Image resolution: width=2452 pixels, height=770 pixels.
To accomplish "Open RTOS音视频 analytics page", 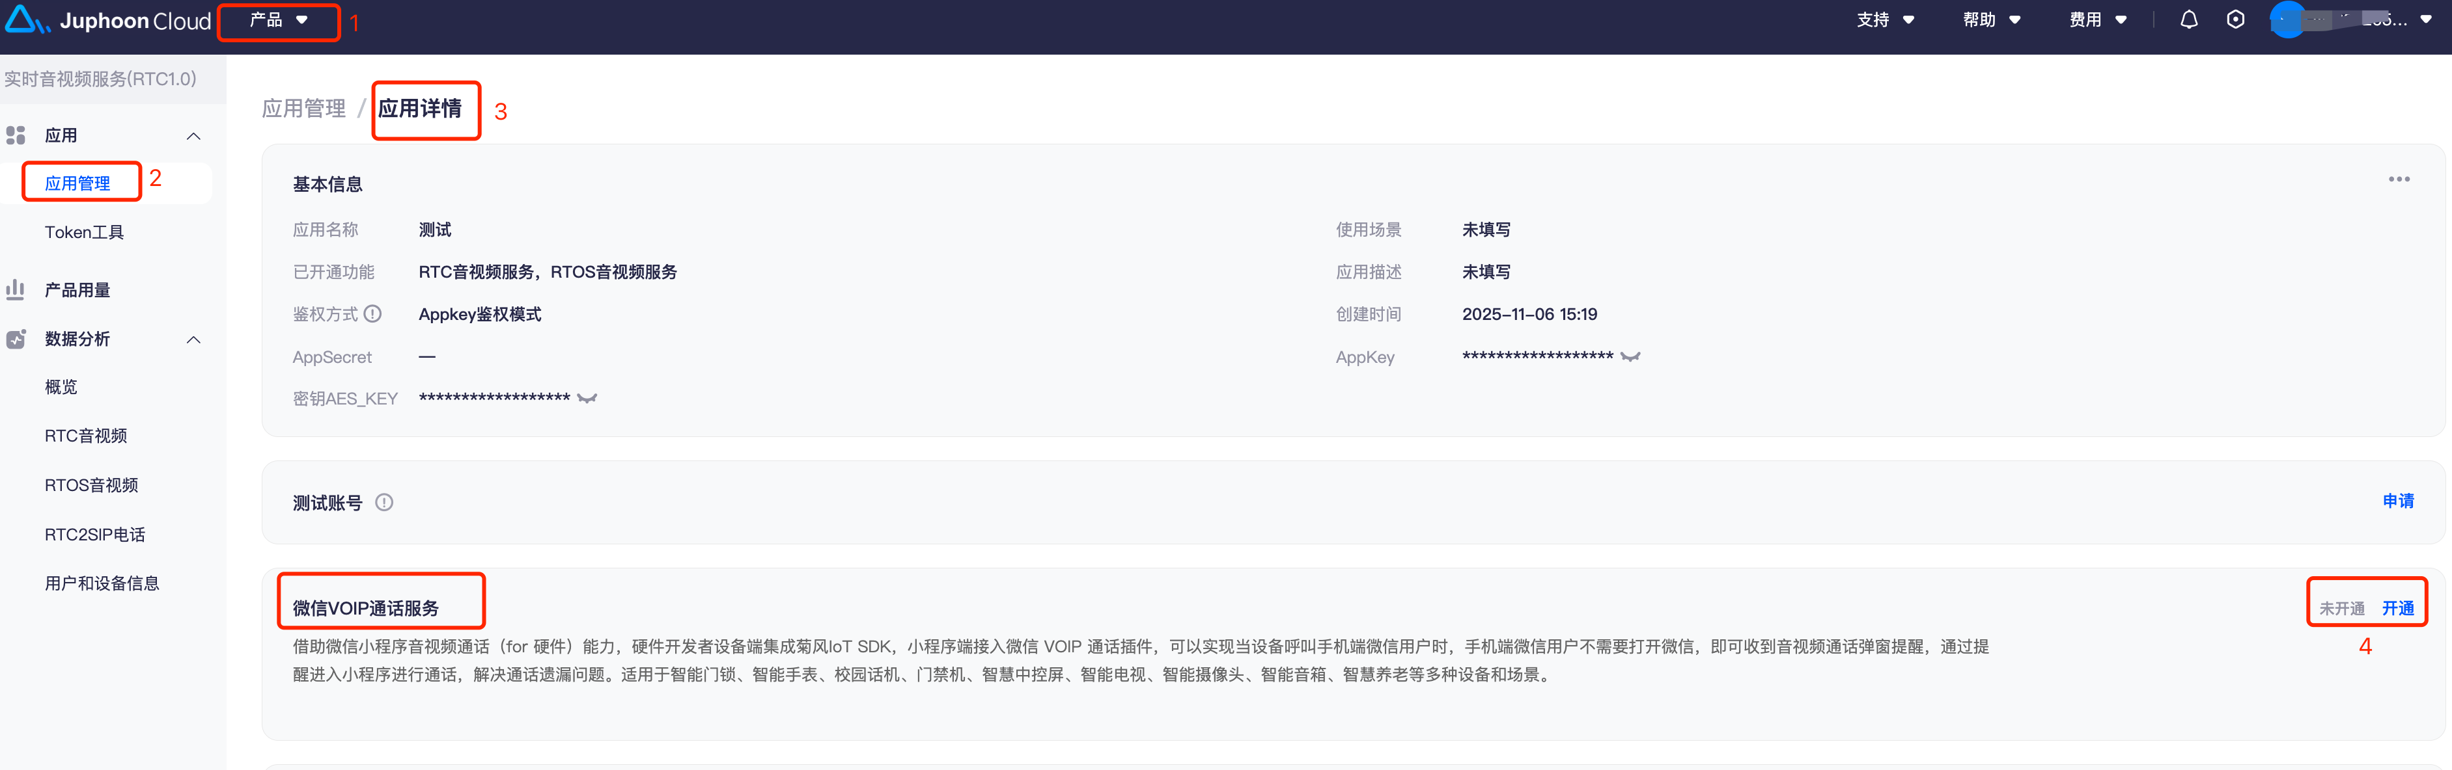I will (x=91, y=485).
